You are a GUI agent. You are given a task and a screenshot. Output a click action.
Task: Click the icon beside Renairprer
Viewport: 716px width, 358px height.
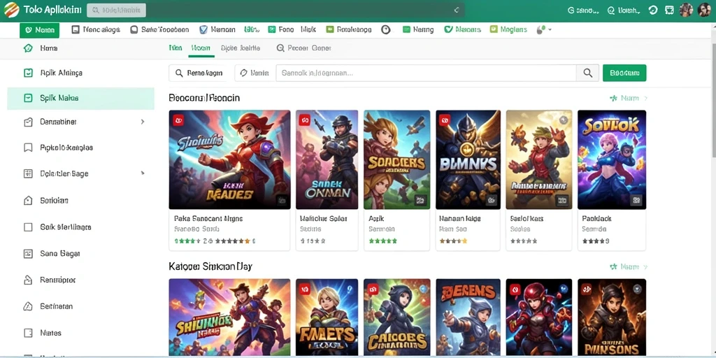[x=28, y=280]
